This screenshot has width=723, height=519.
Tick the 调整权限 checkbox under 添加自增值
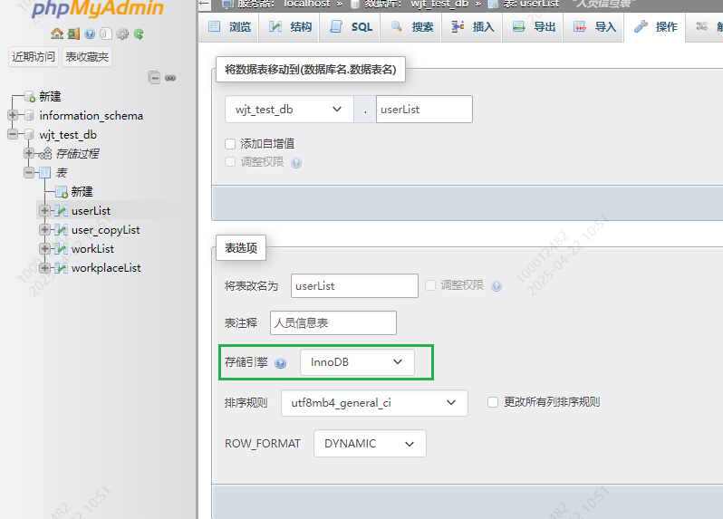click(230, 162)
